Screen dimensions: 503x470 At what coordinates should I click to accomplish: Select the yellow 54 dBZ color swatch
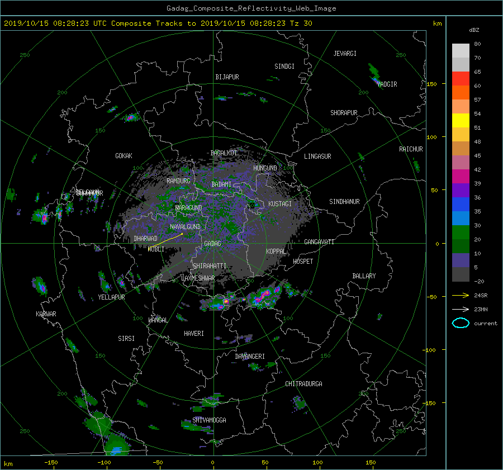(x=461, y=121)
